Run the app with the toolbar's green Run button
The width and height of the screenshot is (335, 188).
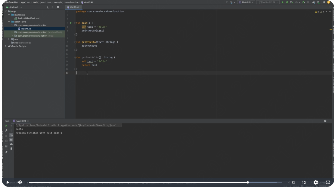click(x=283, y=2)
